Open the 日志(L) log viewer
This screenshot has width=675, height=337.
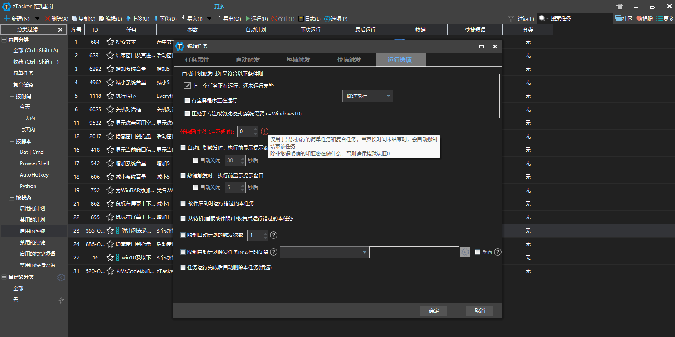pyautogui.click(x=301, y=19)
